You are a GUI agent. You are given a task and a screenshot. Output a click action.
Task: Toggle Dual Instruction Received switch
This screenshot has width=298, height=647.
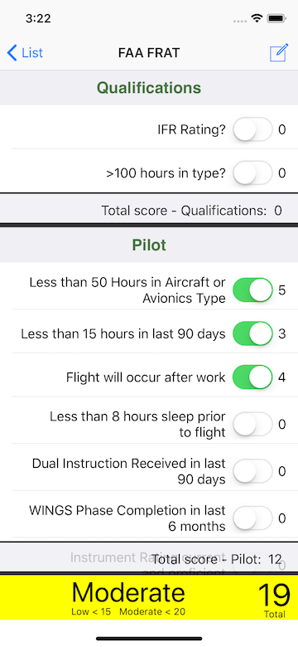pos(252,471)
